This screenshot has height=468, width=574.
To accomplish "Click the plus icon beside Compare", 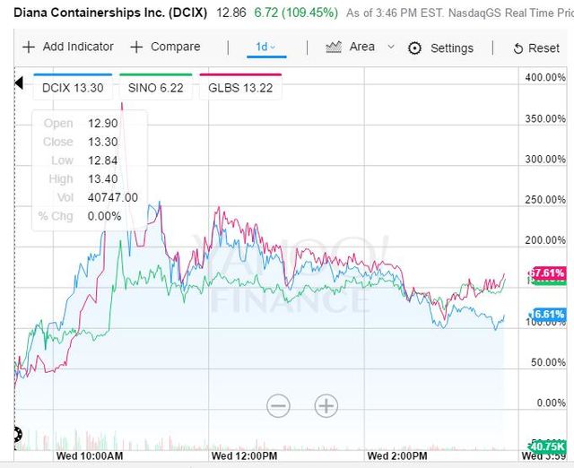I will pyautogui.click(x=136, y=47).
